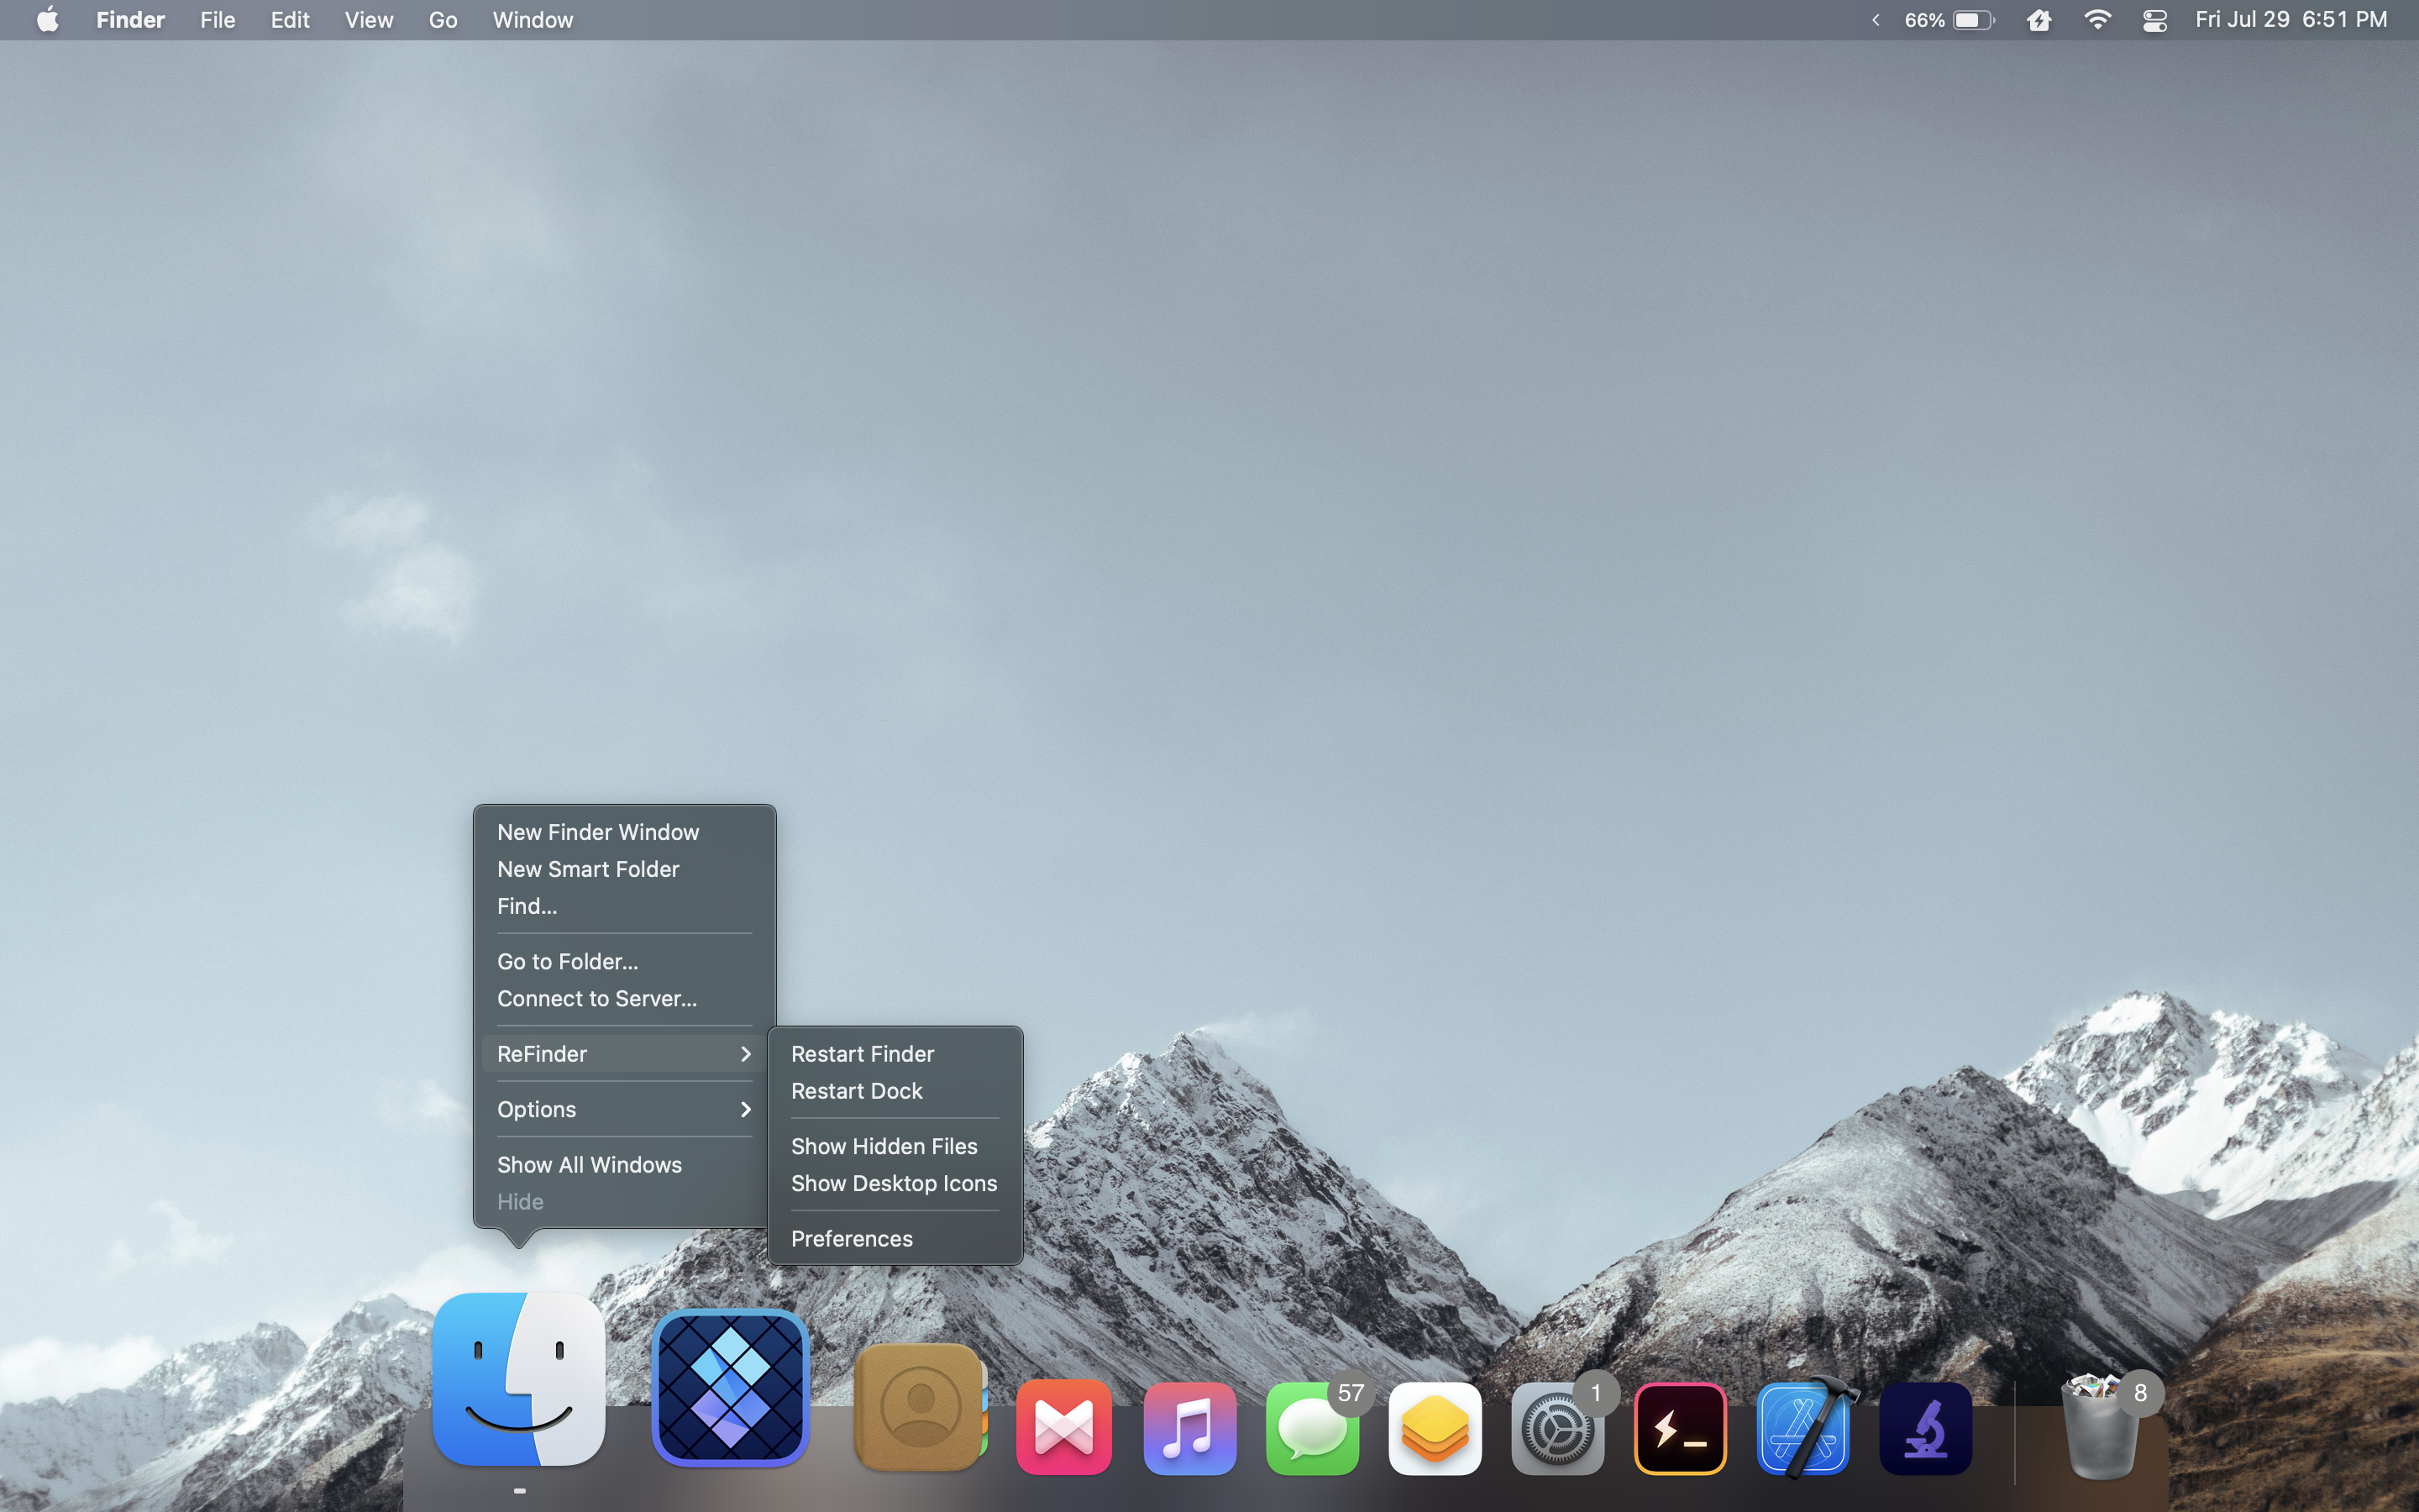
Task: Open the pink MusicBox app in Dock
Action: pyautogui.click(x=1063, y=1428)
